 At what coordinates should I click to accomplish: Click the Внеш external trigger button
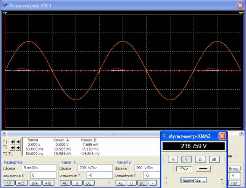pos(234,169)
